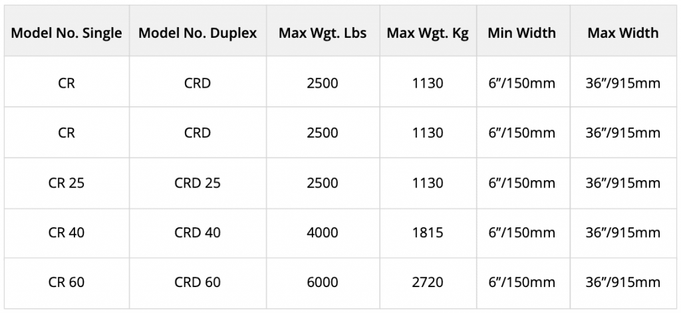Click the 4000 lbs weight cell
The height and width of the screenshot is (313, 681).
323,233
